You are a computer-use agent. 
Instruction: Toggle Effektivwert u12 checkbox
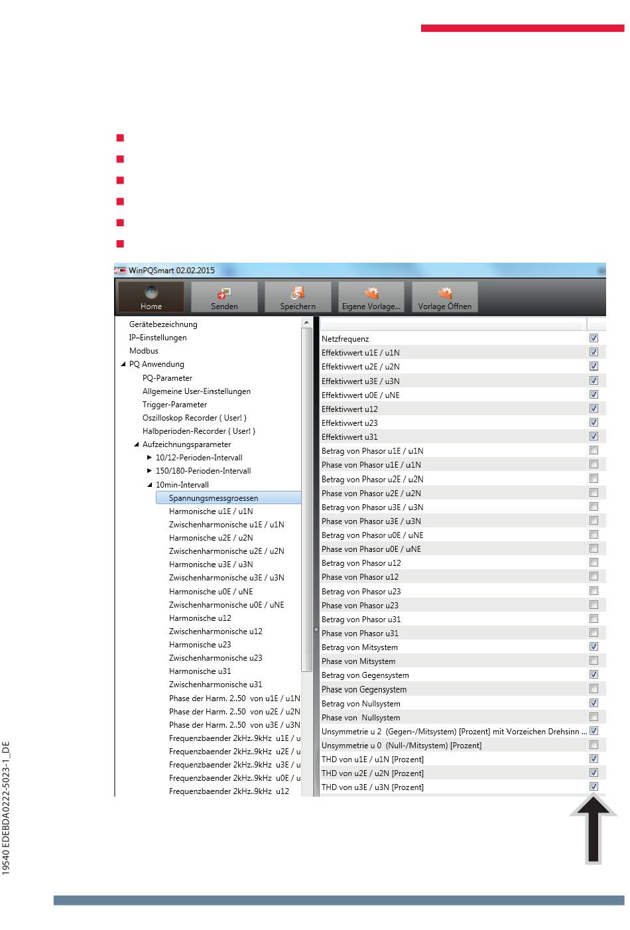click(594, 409)
